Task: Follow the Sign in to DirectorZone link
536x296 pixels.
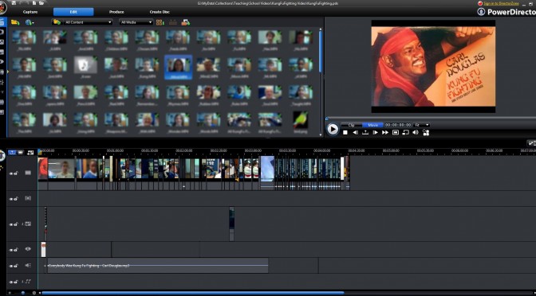Action: 501,3
